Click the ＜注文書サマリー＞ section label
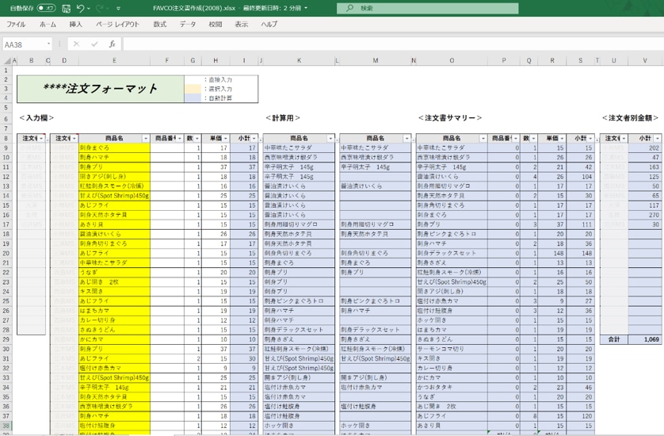Viewport: 664px width, 436px height. click(450, 118)
